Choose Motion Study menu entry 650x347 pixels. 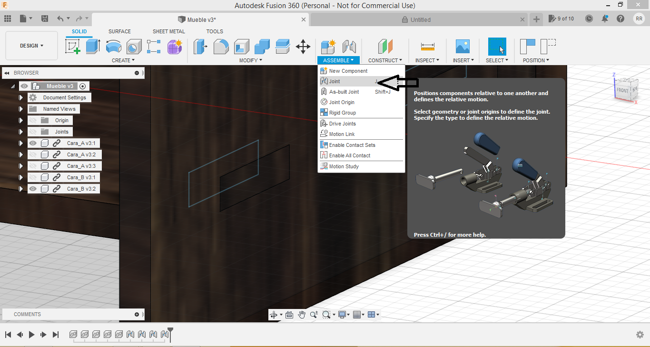tap(361, 166)
